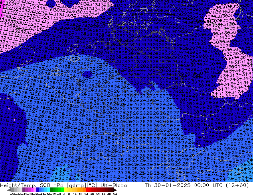Click the 'Th 30-01-2025' date text
The width and height of the screenshot is (253, 195).
click(168, 185)
